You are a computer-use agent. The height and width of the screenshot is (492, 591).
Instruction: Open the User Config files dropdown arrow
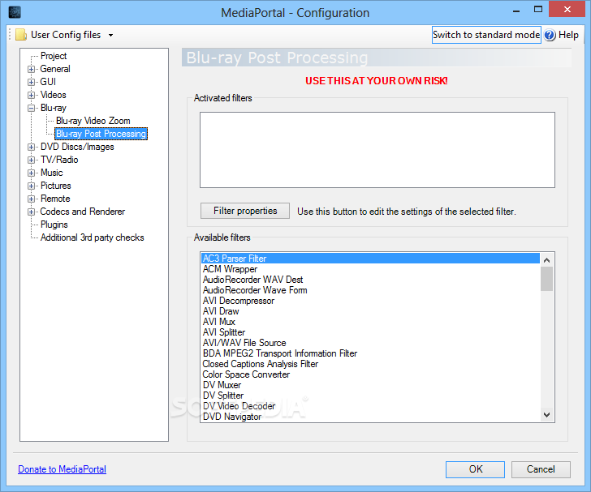point(110,35)
